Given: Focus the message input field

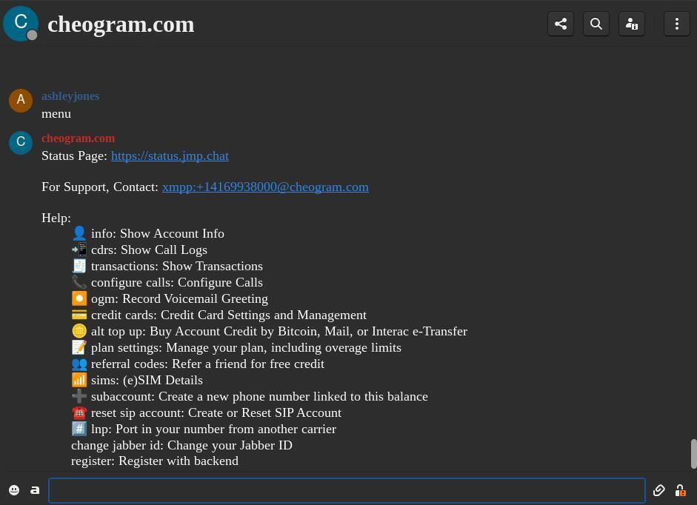Looking at the screenshot, I should click(x=347, y=490).
